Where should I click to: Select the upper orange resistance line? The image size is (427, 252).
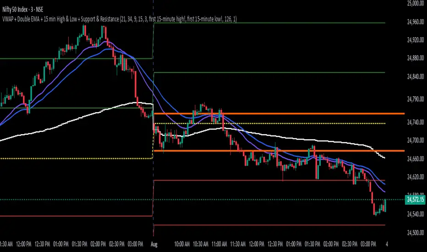279,113
